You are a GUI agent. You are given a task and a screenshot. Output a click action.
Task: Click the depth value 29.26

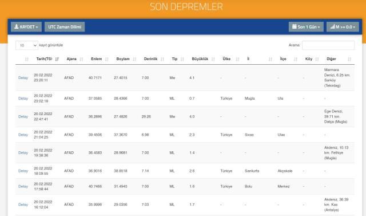coord(146,117)
